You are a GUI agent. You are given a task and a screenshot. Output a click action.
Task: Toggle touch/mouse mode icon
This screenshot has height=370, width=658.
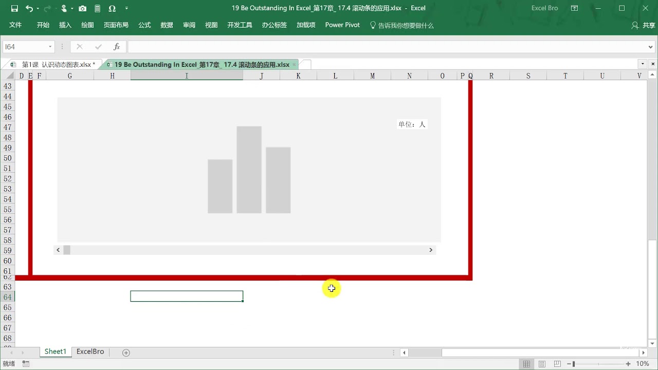[64, 8]
